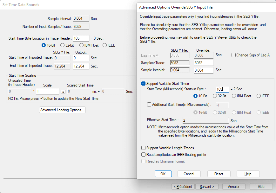Disable Support Variable Start Times
The height and width of the screenshot is (193, 276).
[x=144, y=84]
